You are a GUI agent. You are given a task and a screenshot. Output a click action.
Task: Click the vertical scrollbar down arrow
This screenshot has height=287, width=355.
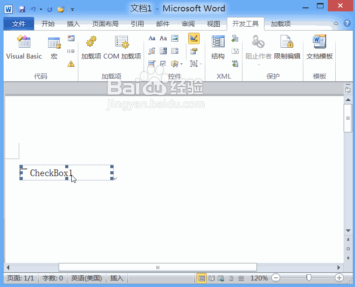pyautogui.click(x=348, y=231)
